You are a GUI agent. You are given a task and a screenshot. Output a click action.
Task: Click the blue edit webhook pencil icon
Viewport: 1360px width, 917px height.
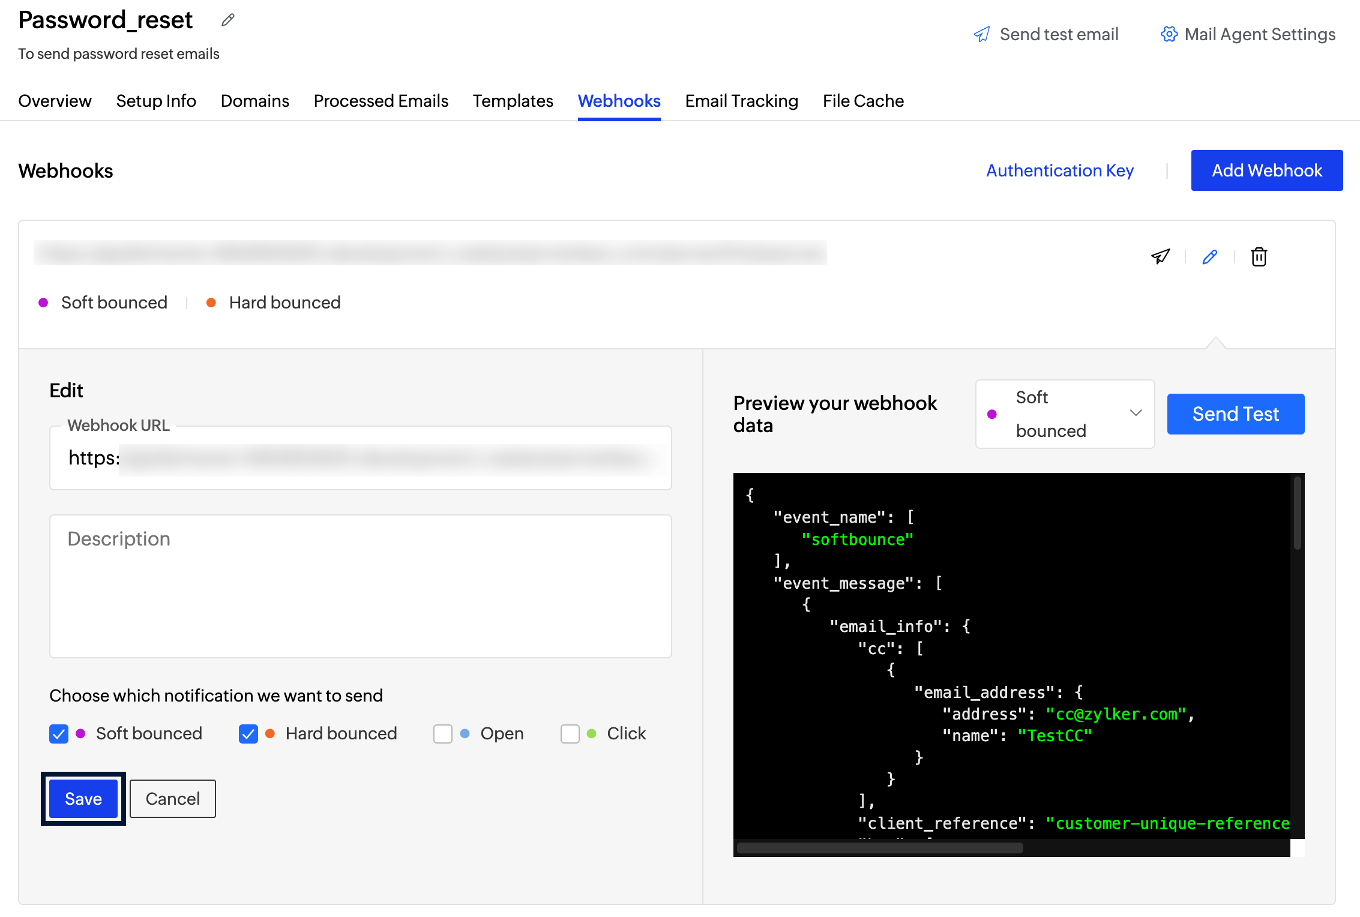pos(1209,257)
